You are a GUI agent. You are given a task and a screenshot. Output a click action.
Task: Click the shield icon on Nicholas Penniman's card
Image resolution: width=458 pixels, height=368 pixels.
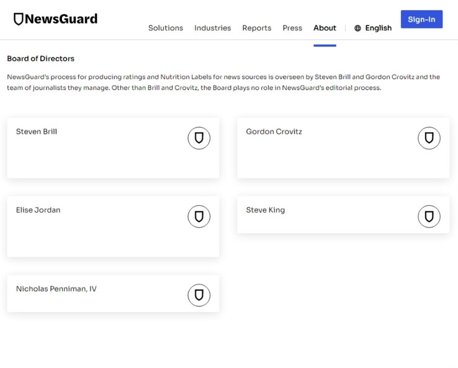click(199, 295)
